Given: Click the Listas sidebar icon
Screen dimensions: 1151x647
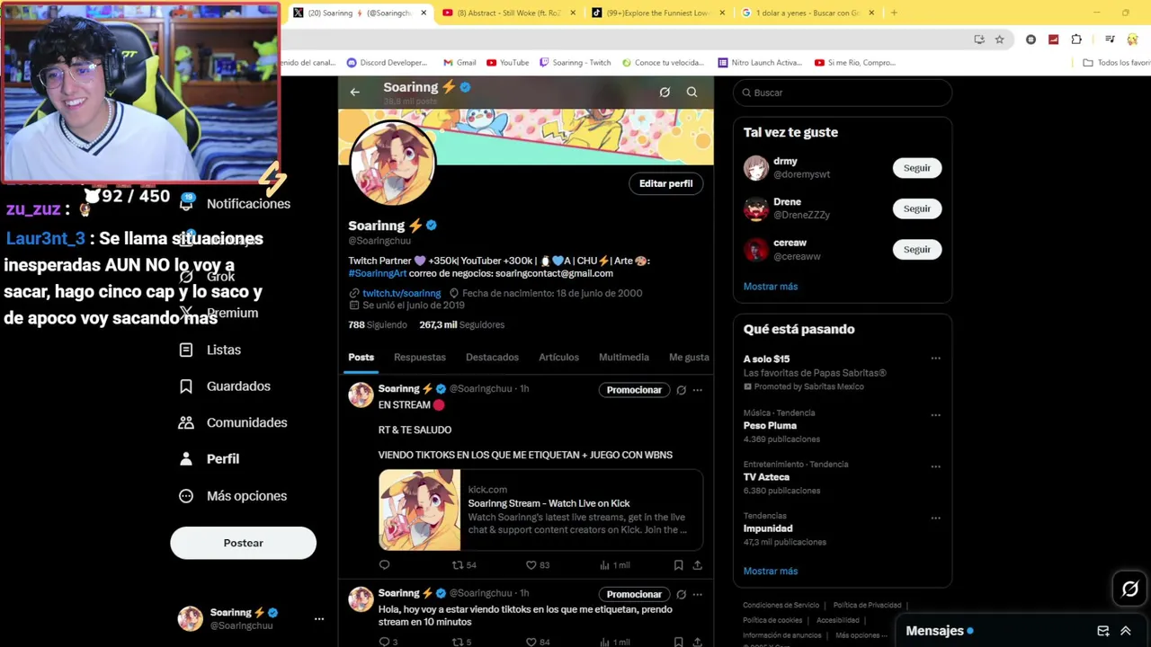Looking at the screenshot, I should point(186,350).
